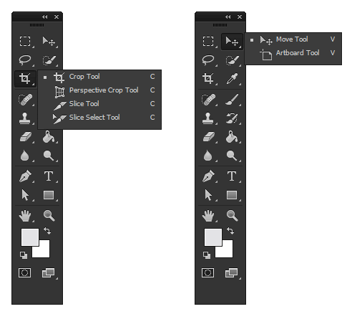Select the Eyedropper tool in right toolbar
This screenshot has width=352, height=314.
coord(232,79)
